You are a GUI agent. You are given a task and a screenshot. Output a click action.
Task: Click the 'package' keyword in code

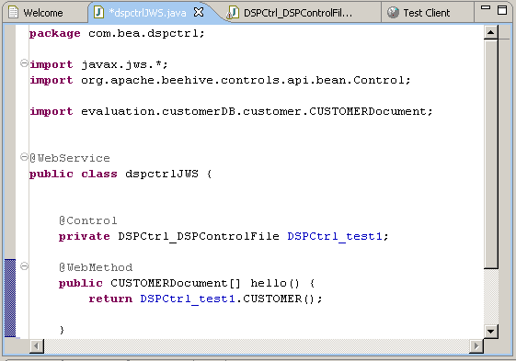54,34
